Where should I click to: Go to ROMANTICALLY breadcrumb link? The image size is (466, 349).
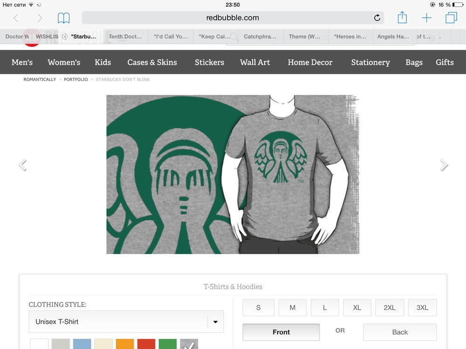[x=40, y=80]
